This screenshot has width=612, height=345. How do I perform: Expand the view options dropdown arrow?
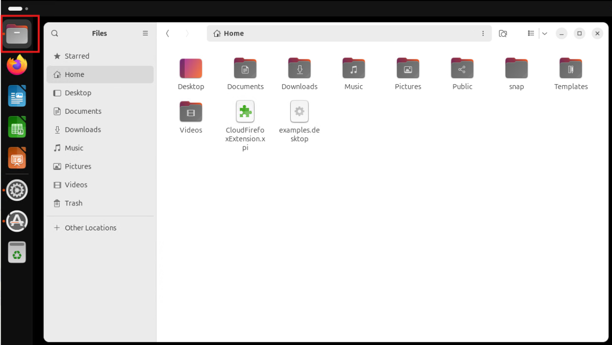(x=545, y=33)
